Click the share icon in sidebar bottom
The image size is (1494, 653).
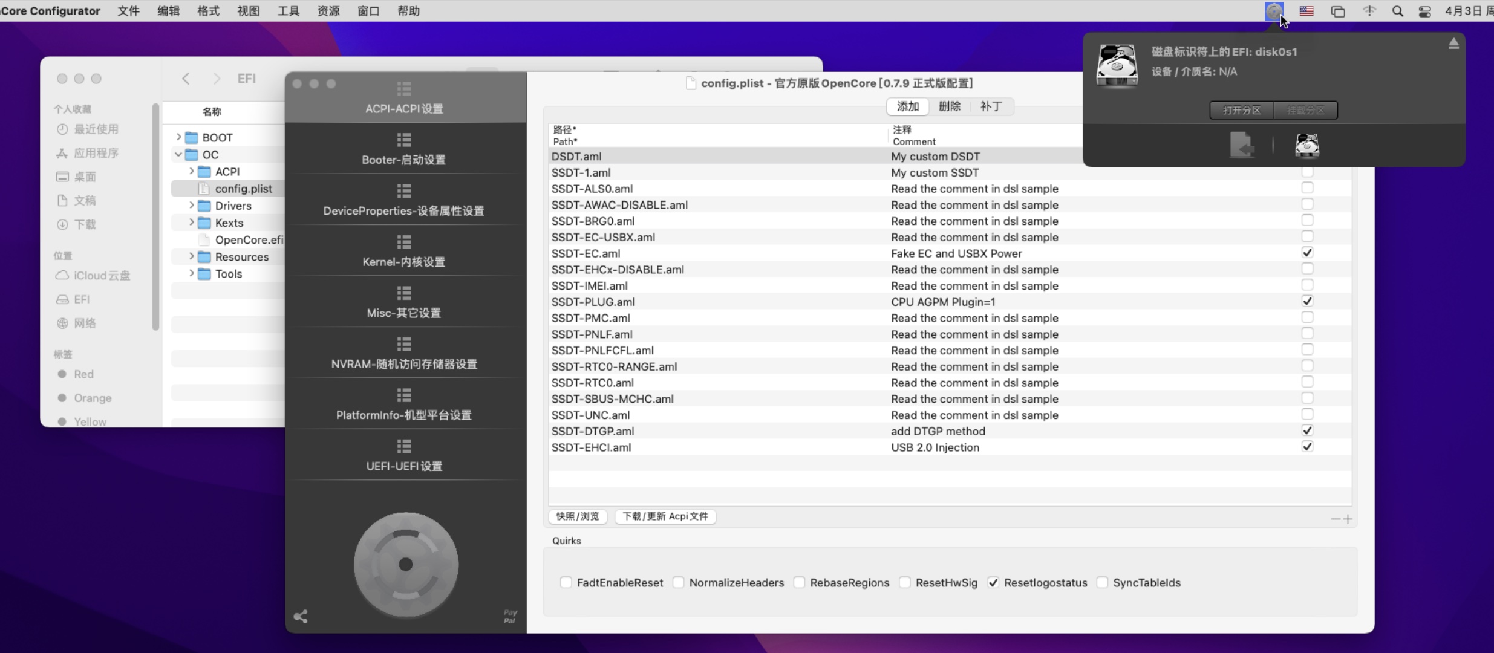tap(301, 616)
